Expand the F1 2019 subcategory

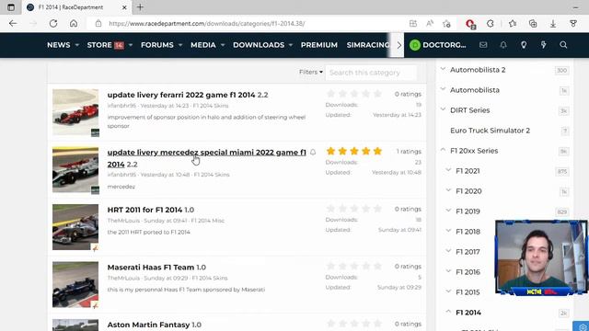[448, 211]
